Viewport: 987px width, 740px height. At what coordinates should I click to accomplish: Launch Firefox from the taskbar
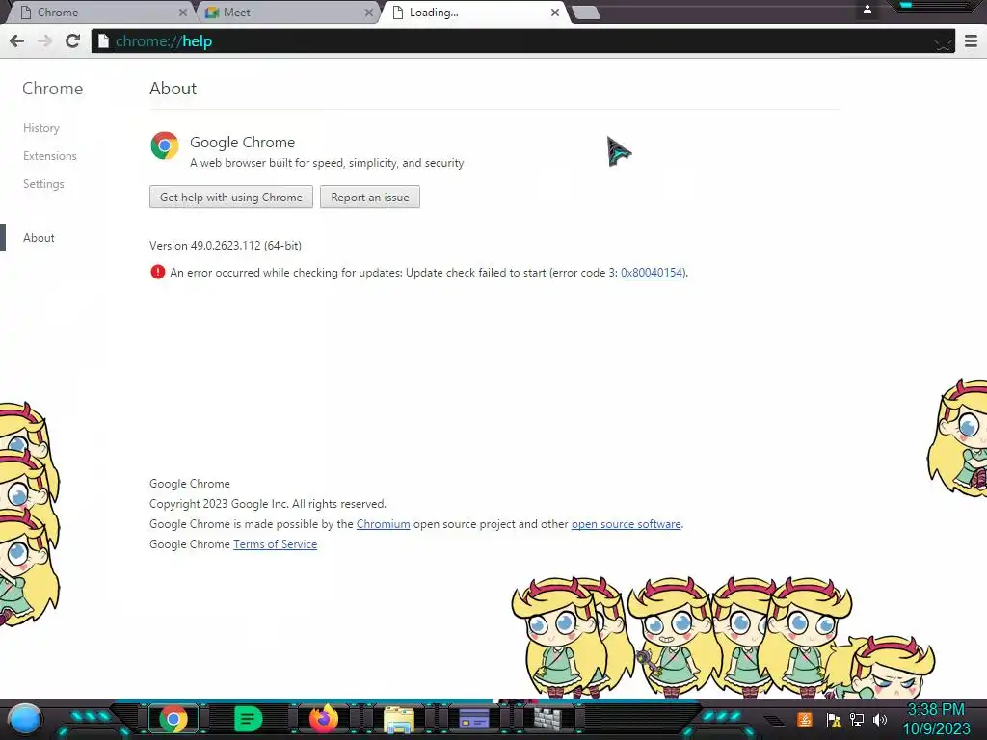point(324,719)
